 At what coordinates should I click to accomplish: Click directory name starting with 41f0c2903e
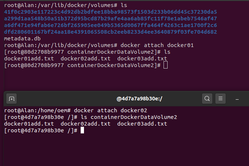point(111,12)
